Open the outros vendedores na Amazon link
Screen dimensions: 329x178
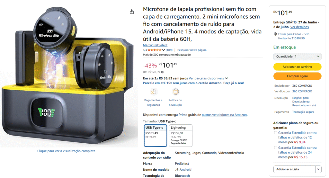(x=224, y=115)
